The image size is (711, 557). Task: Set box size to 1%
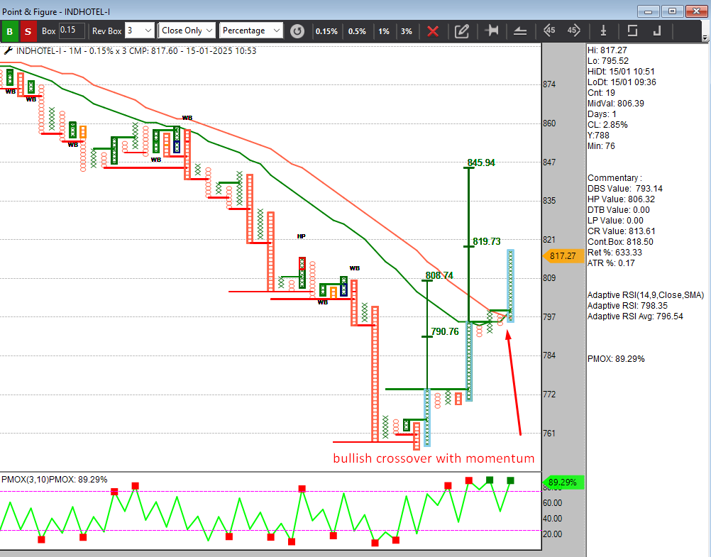pos(384,31)
